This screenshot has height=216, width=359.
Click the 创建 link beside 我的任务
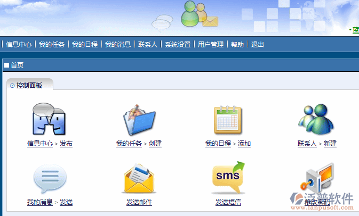(155, 144)
